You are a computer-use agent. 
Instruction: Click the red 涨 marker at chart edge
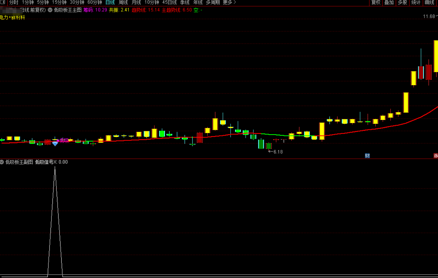(436, 156)
